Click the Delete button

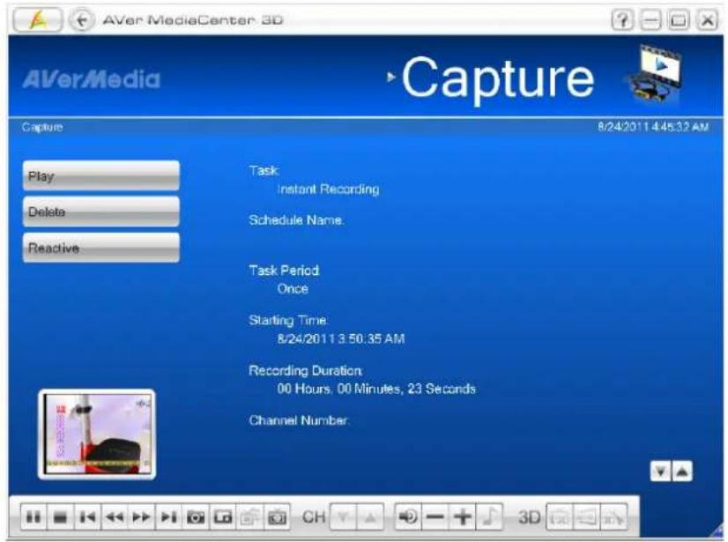click(x=101, y=212)
